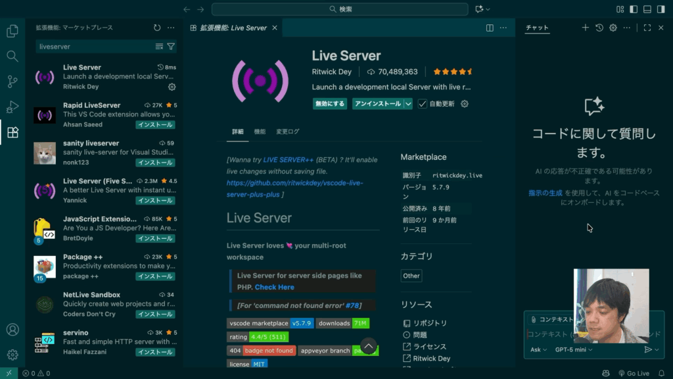Image resolution: width=673 pixels, height=379 pixels.
Task: Open the Run and Debug view
Action: (12, 107)
